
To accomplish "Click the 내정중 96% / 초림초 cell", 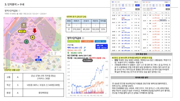I will click(x=43, y=85).
